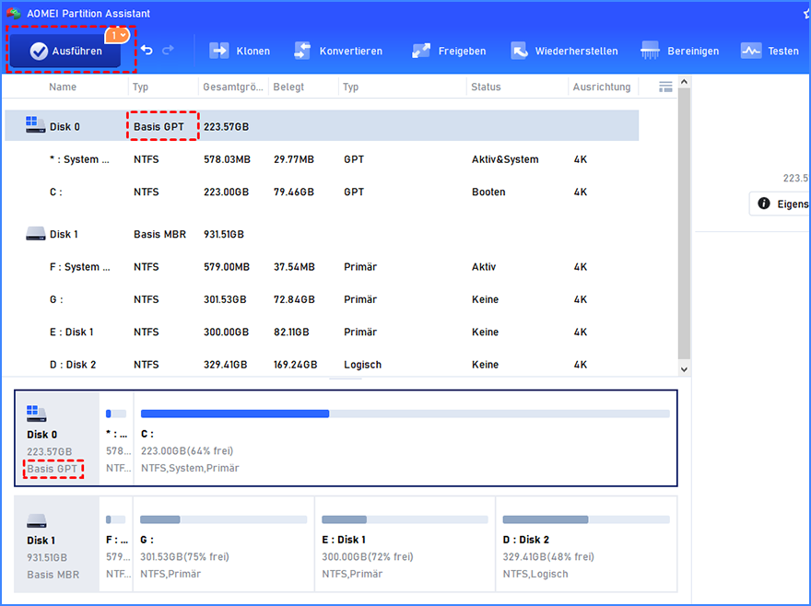Click the info icon on Eigenschaften button
Screen dimensions: 811x606
[x=763, y=204]
